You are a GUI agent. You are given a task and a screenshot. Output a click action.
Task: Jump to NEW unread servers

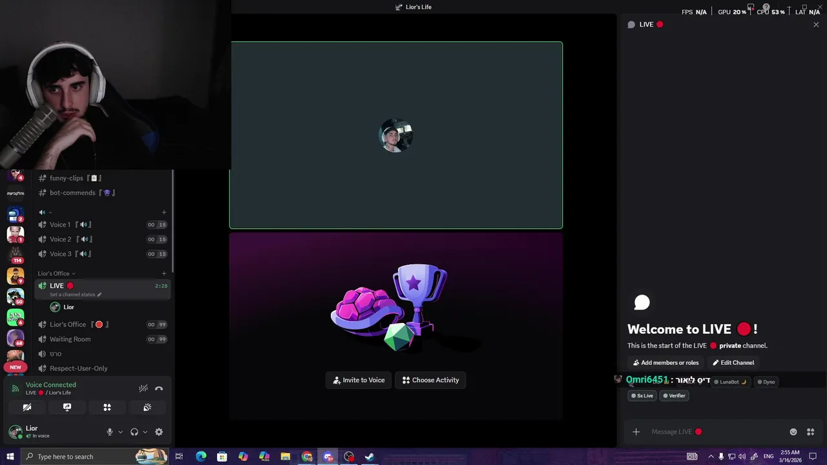pos(16,367)
